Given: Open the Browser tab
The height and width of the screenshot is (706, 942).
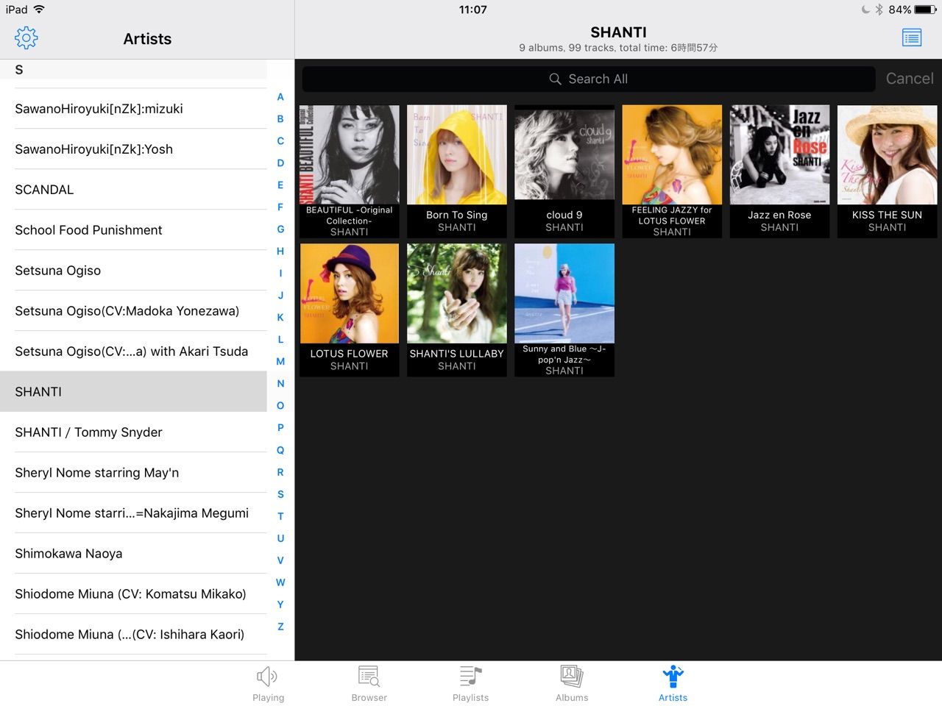Looking at the screenshot, I should click(369, 684).
